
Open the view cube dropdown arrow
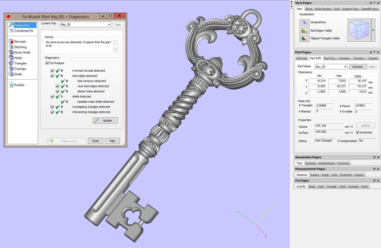pos(373,30)
